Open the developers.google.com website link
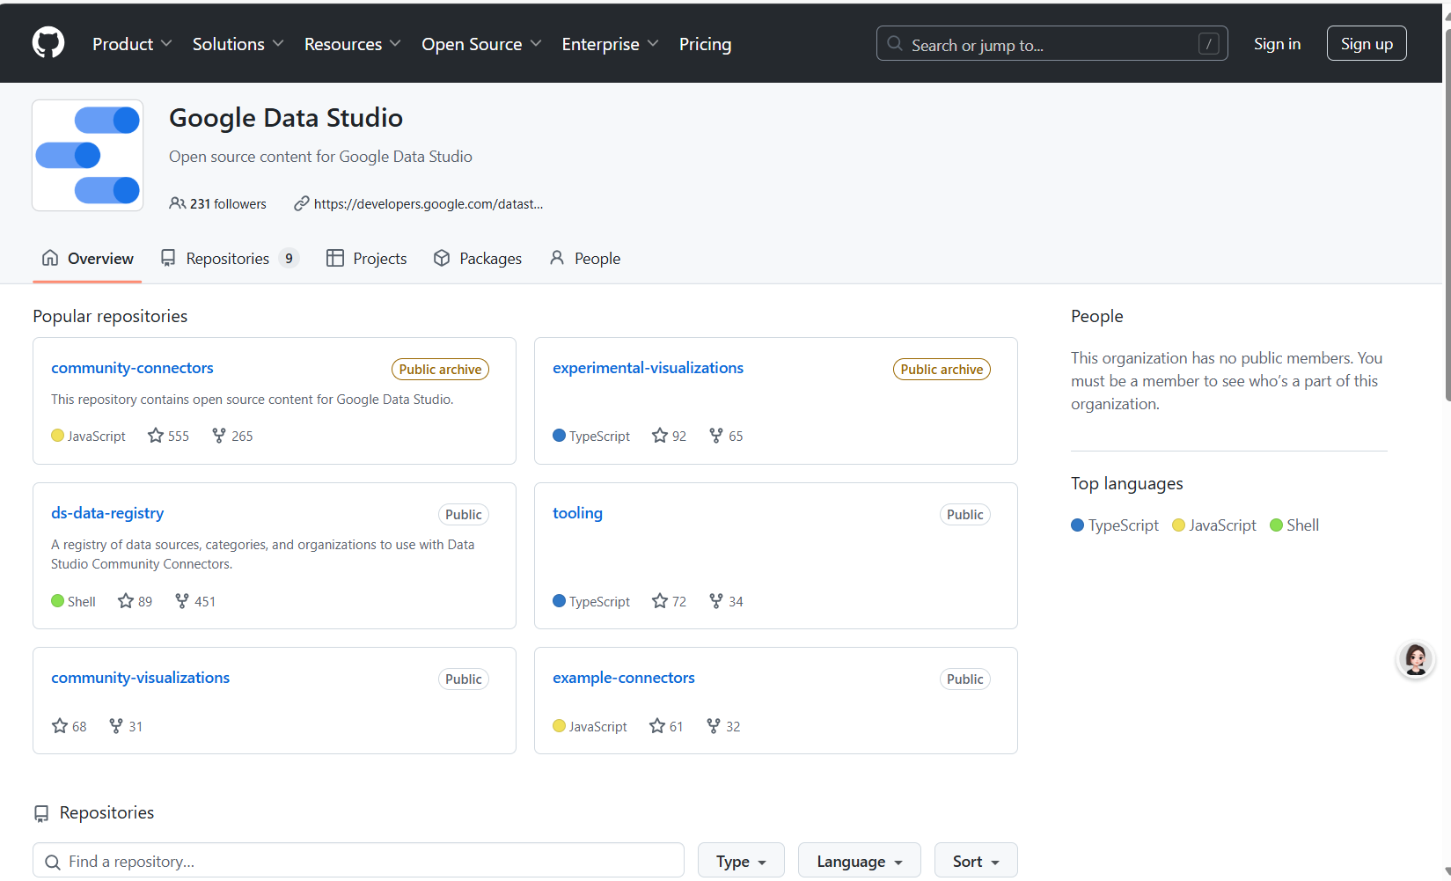This screenshot has height=881, width=1451. click(428, 203)
